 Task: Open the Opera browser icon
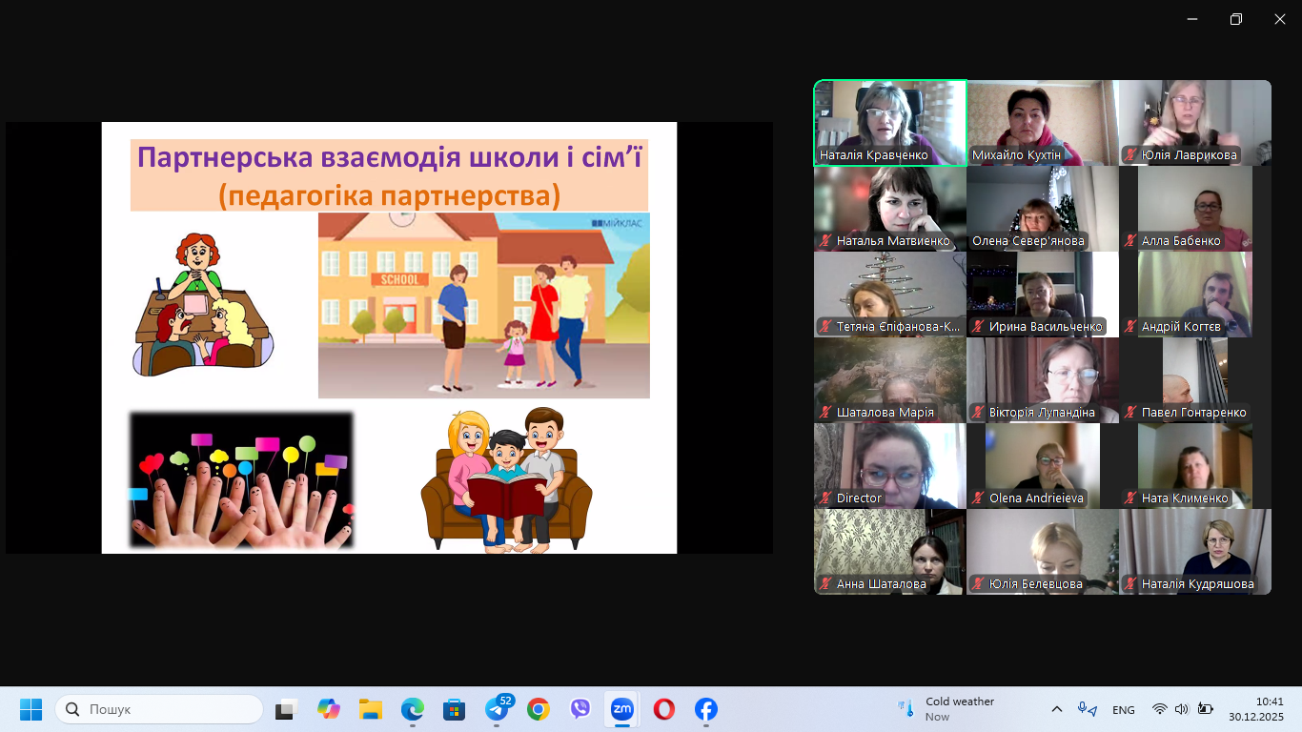tap(664, 709)
